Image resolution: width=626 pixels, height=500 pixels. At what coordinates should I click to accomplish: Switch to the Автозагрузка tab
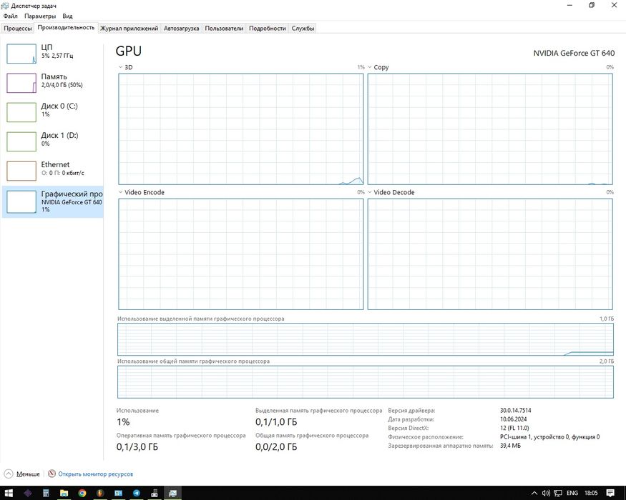tap(181, 29)
